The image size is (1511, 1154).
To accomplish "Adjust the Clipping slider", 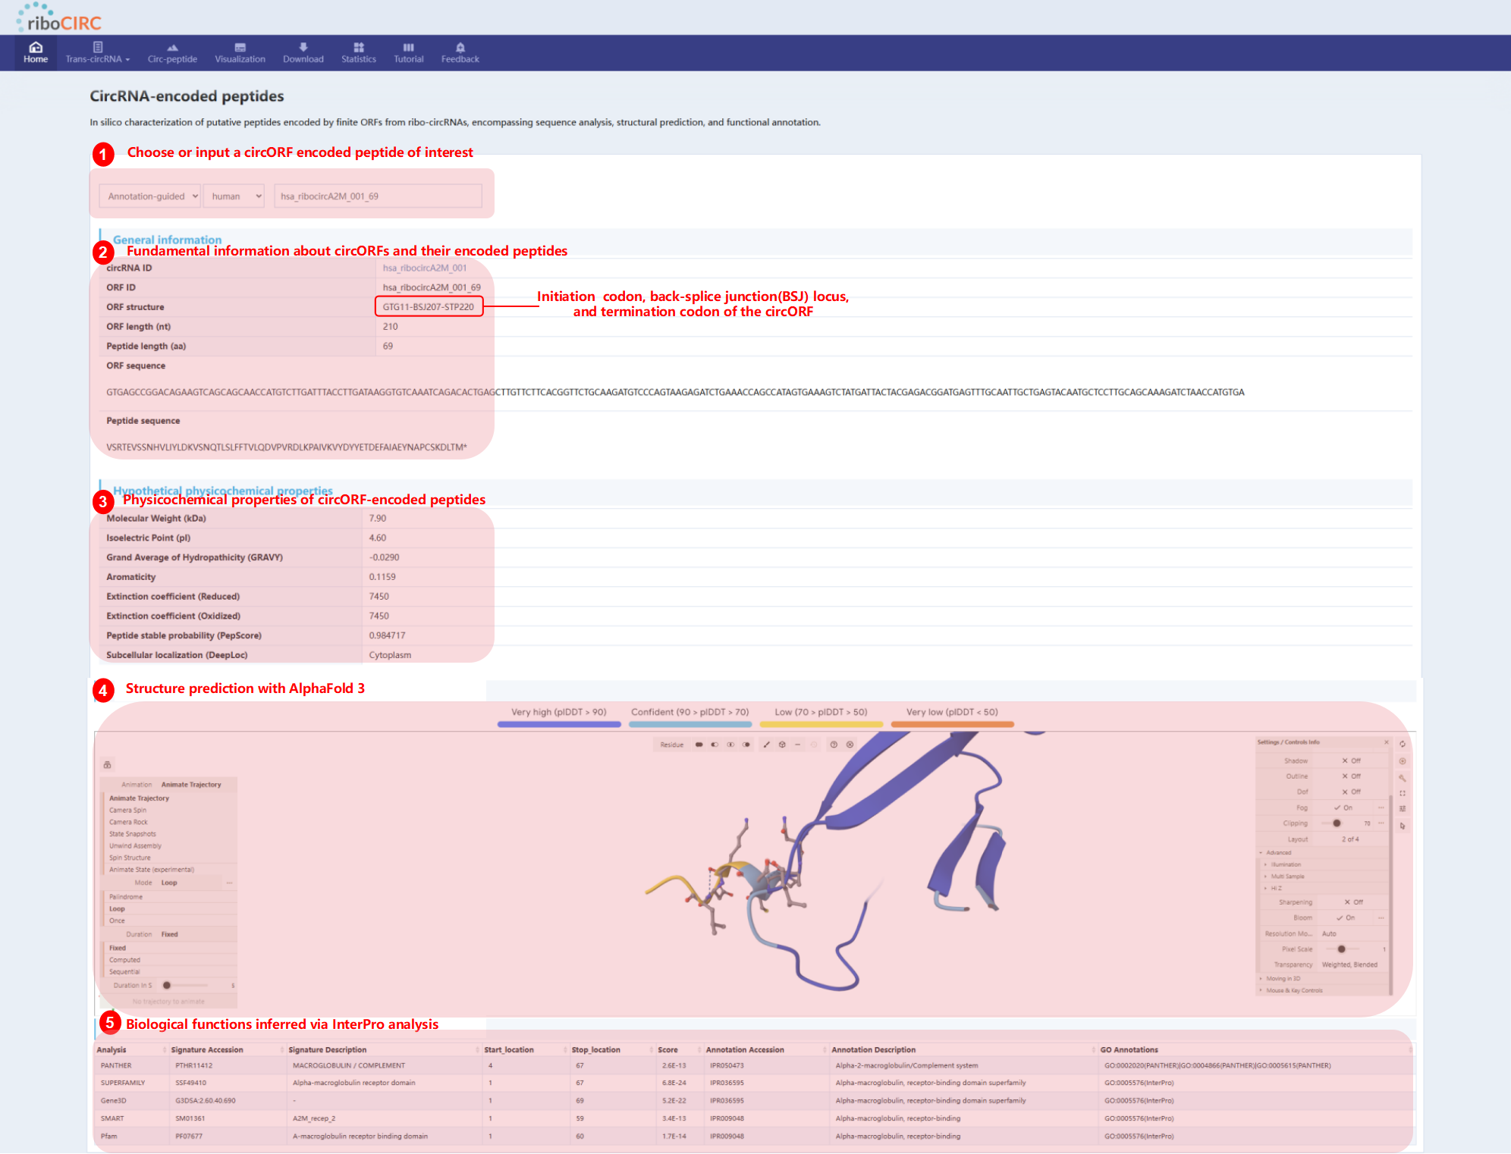I will (1337, 823).
